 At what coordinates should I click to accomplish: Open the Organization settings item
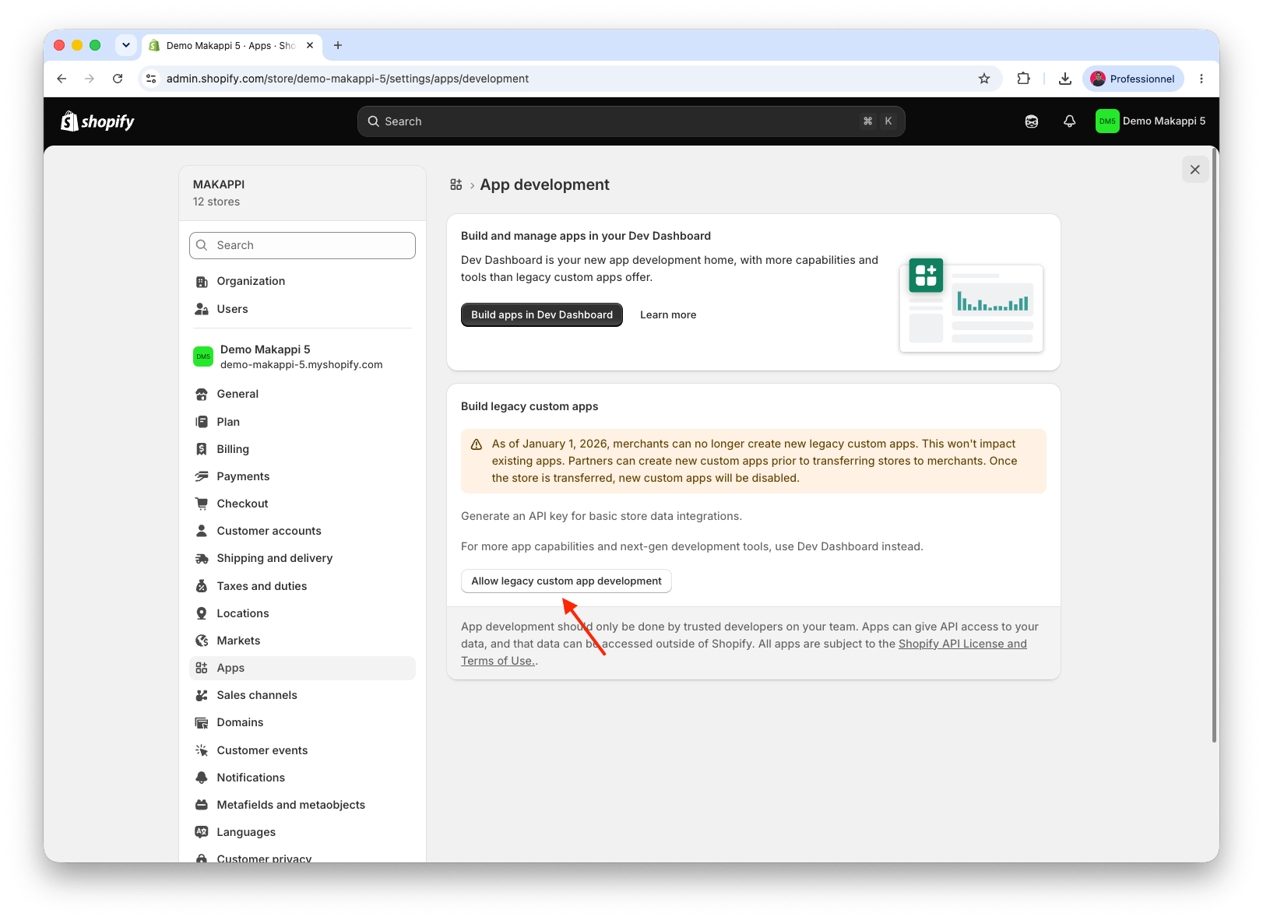tap(302, 281)
